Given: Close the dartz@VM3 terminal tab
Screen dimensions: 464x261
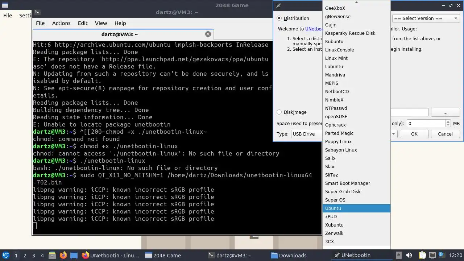Looking at the screenshot, I should [208, 34].
